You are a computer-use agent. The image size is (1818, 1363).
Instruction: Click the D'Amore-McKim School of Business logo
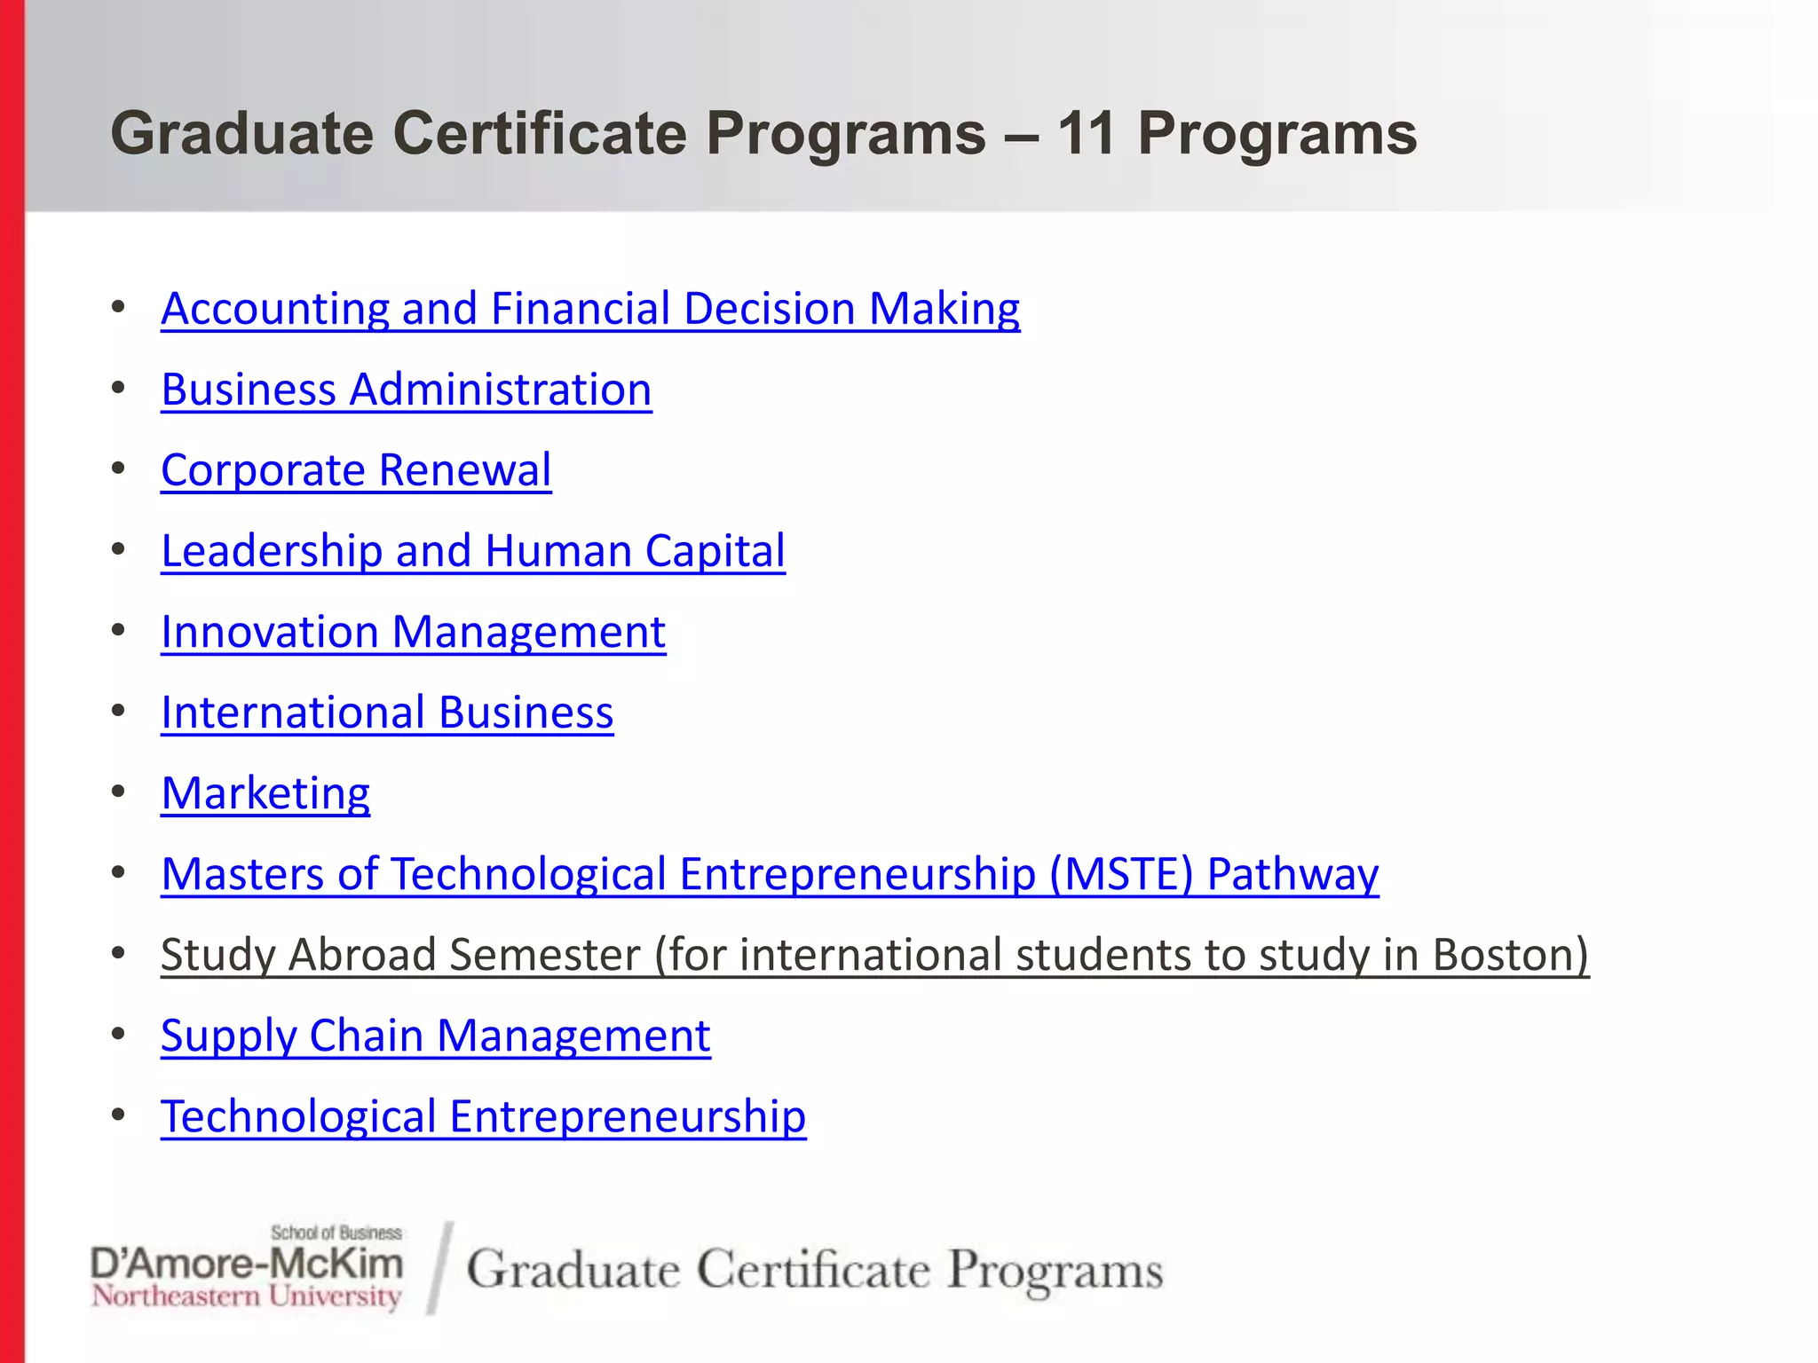pos(248,1267)
